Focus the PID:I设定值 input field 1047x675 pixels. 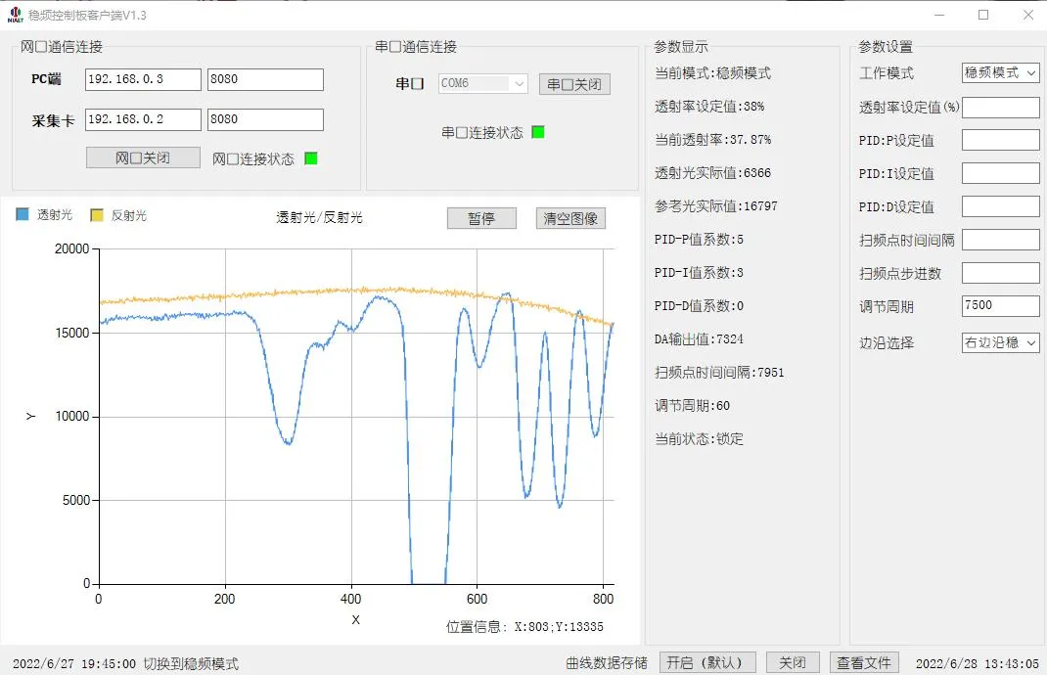point(1000,173)
